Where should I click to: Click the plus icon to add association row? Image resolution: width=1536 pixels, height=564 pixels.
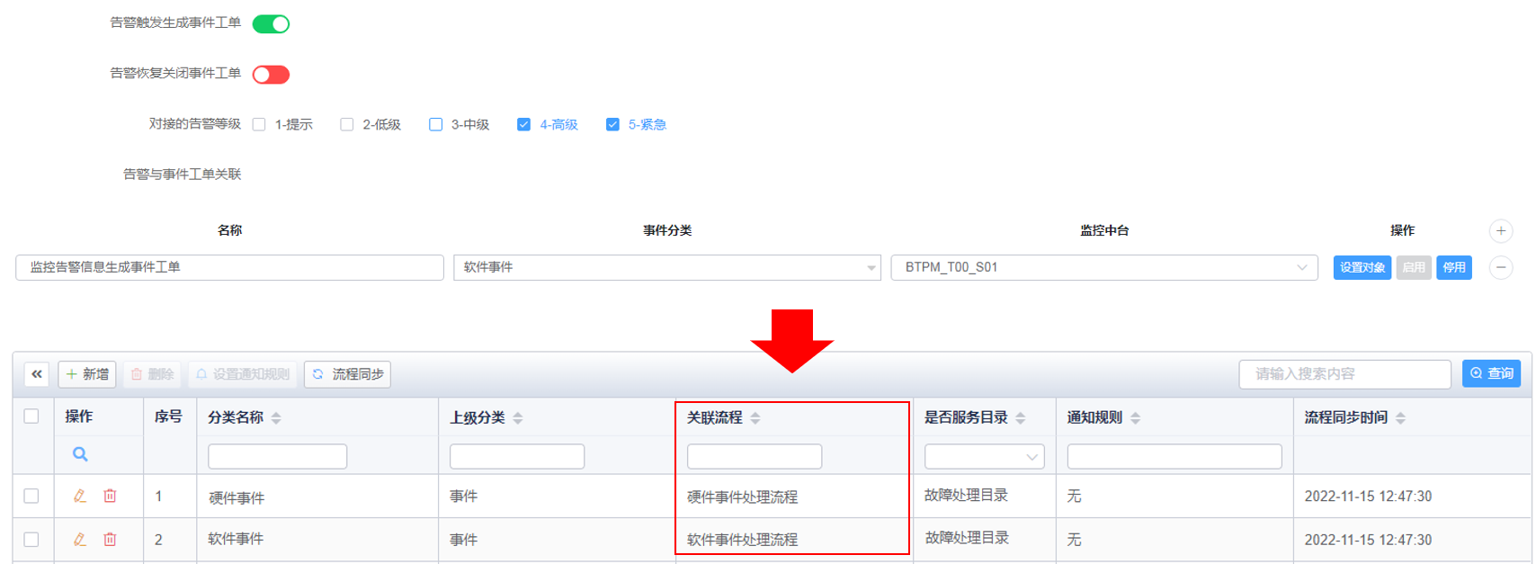pos(1500,231)
